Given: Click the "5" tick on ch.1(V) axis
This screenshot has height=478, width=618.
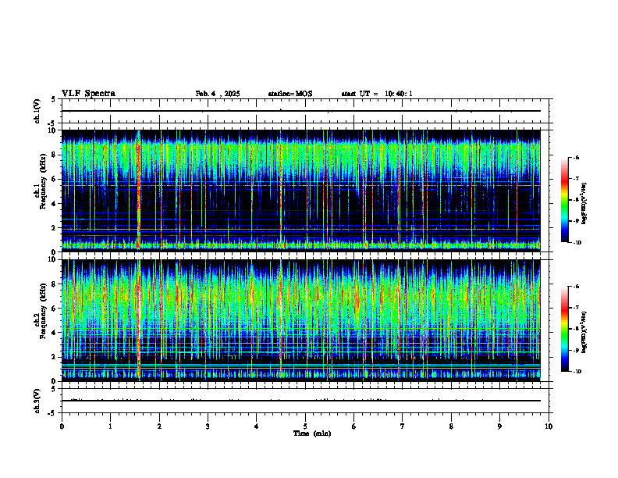Looking at the screenshot, I should coord(53,99).
